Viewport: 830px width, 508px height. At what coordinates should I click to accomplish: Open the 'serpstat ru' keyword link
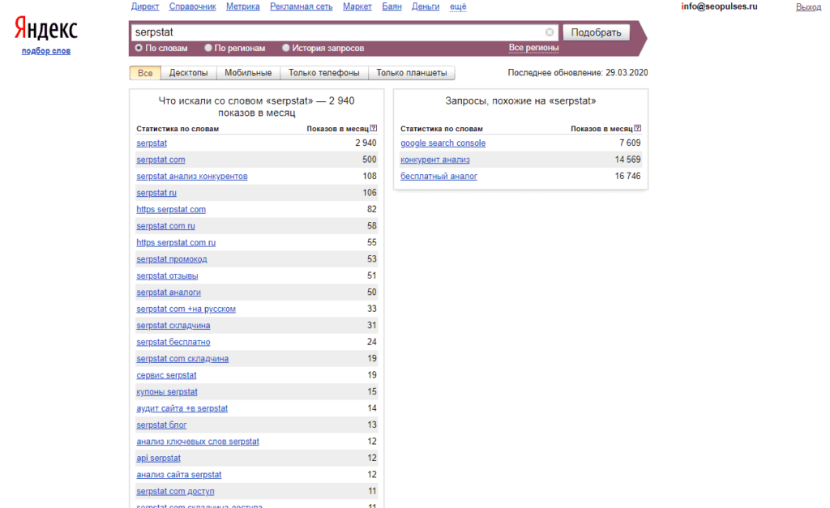pyautogui.click(x=156, y=193)
